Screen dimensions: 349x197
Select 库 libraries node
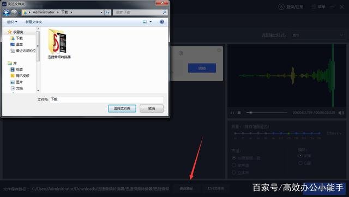pos(13,63)
